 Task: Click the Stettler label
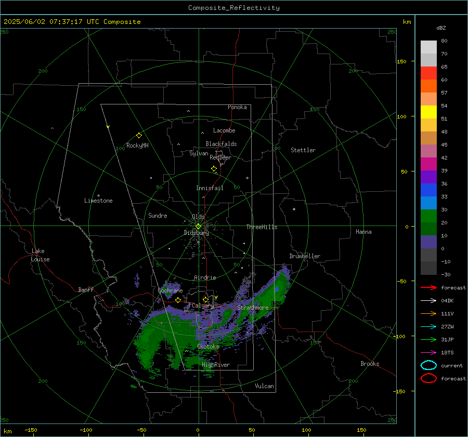tap(303, 150)
